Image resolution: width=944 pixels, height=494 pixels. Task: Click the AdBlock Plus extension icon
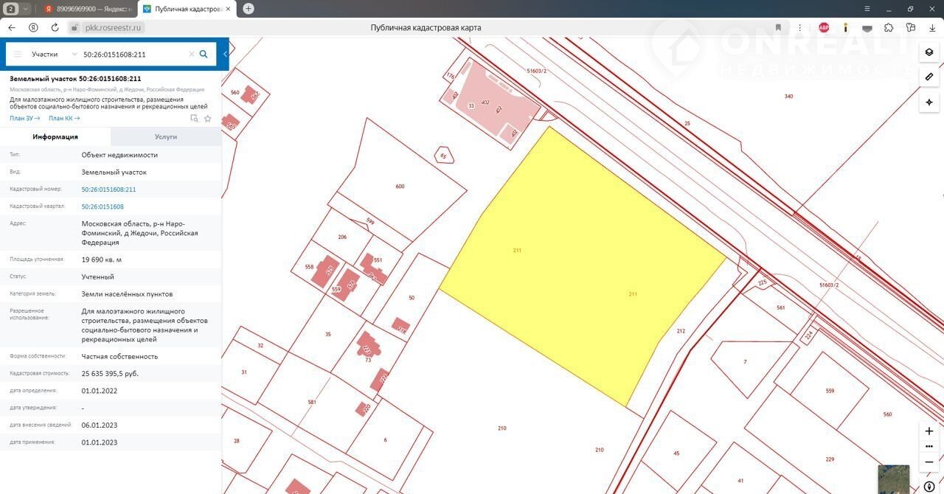point(824,27)
